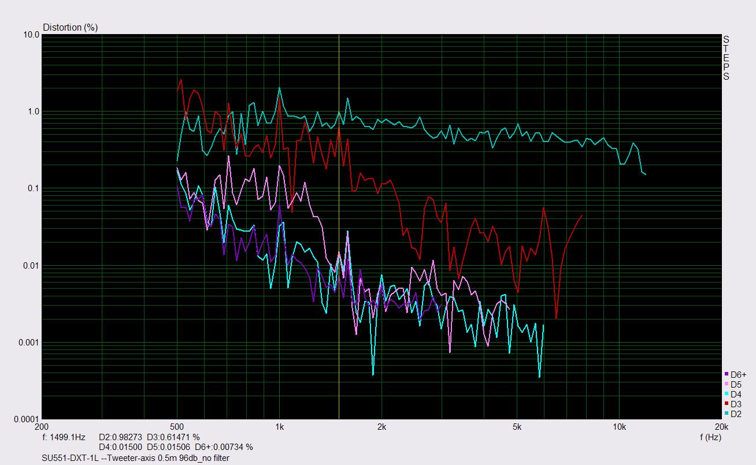Viewport: 756px width, 465px height.
Task: Click the D2 teal legend swatch
Action: (726, 414)
